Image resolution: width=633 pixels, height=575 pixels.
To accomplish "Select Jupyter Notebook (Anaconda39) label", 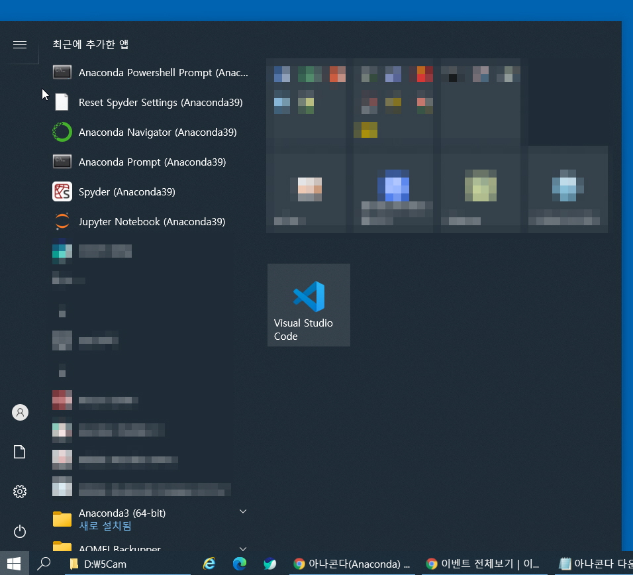I will (x=152, y=222).
